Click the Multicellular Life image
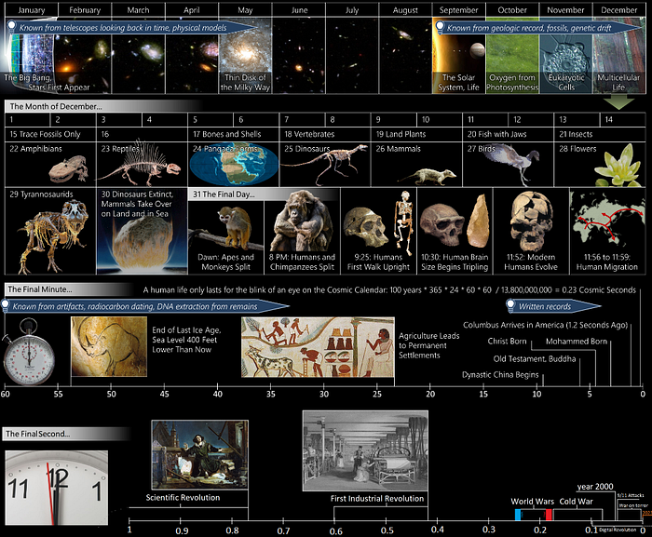 pyautogui.click(x=618, y=55)
